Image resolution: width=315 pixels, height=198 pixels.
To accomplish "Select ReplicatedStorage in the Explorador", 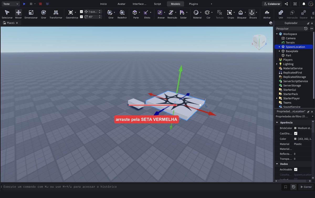I will 295,77.
